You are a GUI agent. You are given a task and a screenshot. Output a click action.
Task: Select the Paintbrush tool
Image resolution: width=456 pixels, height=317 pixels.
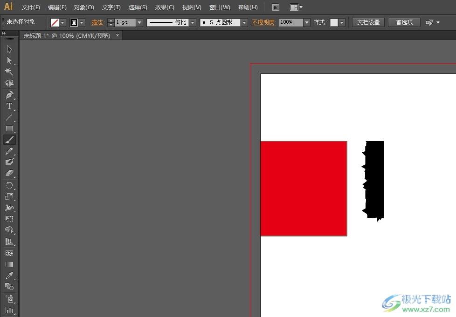[x=9, y=140]
